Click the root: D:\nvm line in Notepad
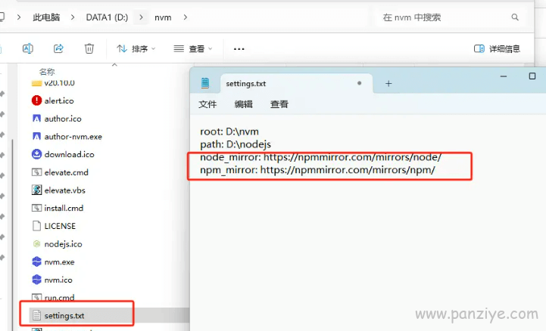The image size is (546, 331). coord(229,131)
